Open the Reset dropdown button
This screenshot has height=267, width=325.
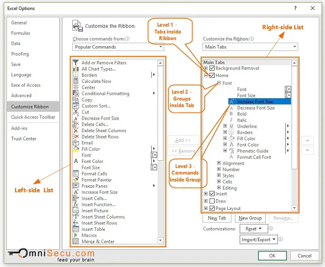pyautogui.click(x=253, y=229)
